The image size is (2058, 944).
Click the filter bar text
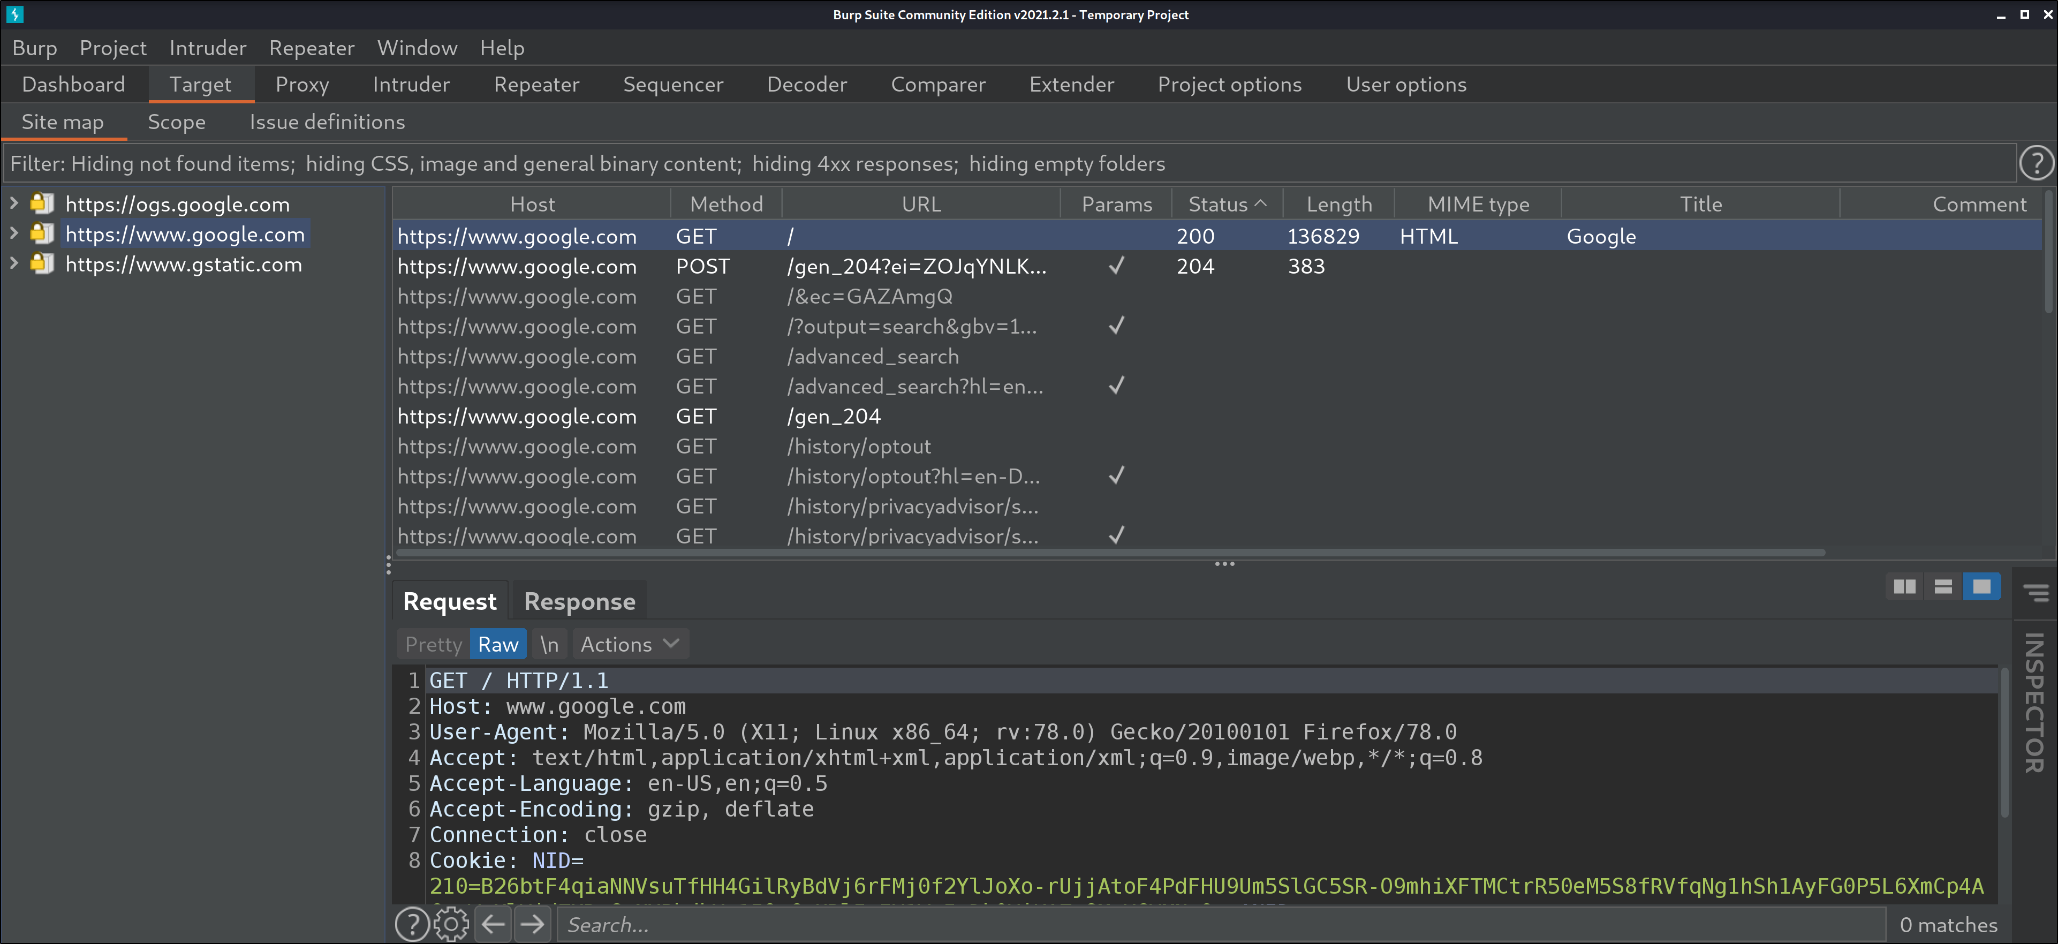587,164
